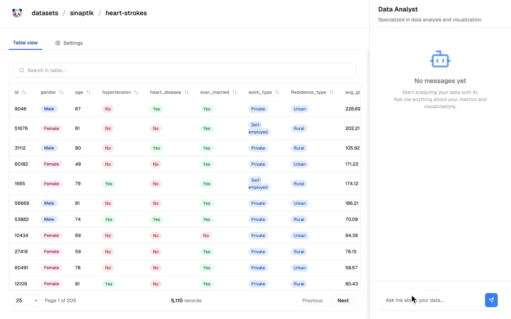Click the panda logo icon
This screenshot has width=511, height=319.
pyautogui.click(x=17, y=13)
